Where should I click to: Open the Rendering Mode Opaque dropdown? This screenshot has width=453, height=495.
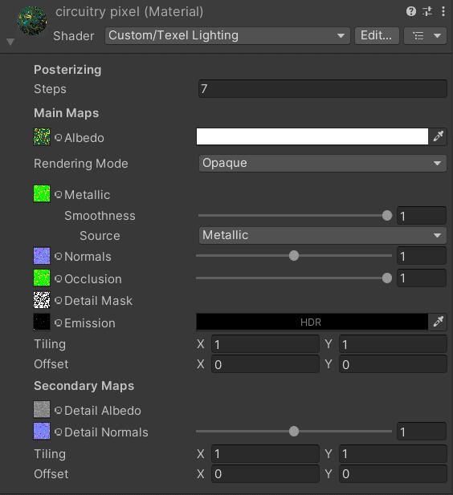322,163
